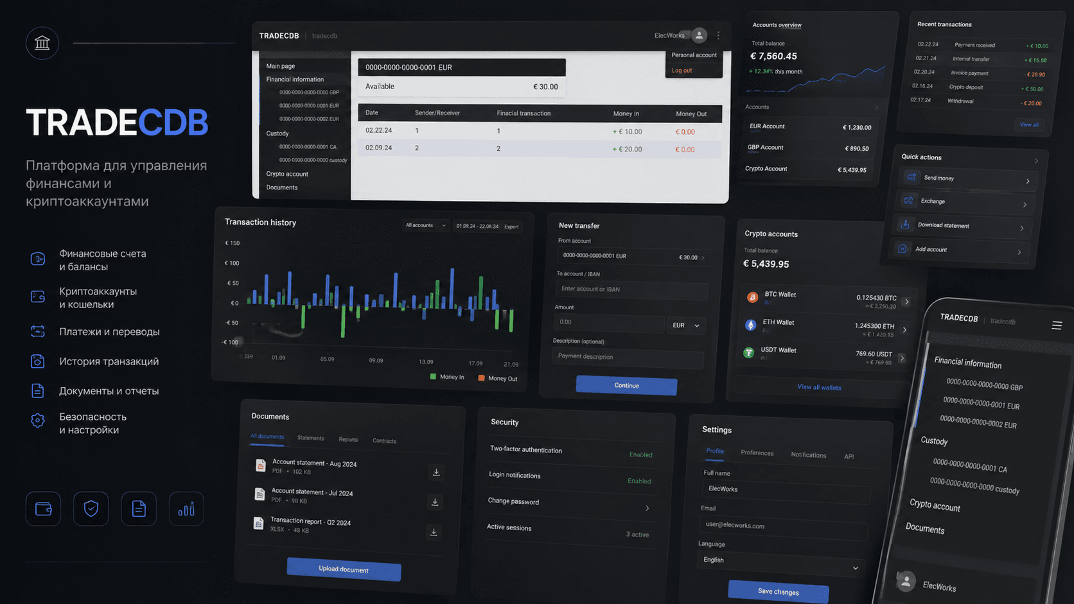This screenshot has height=604, width=1074.
Task: Expand the From account selector
Action: point(632,257)
